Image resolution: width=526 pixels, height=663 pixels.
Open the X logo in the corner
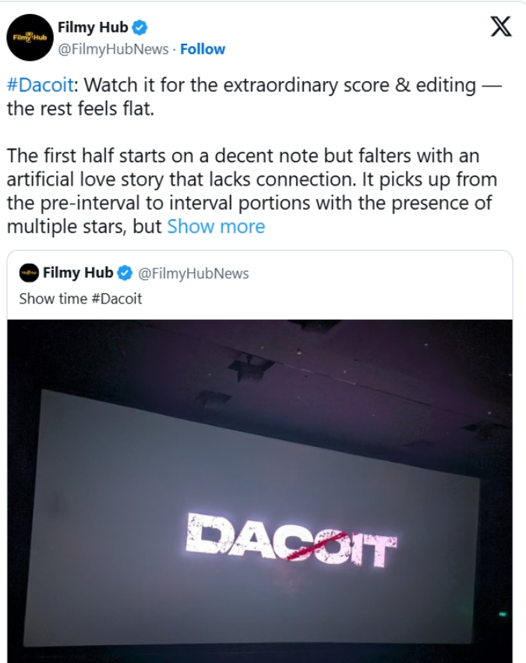tap(501, 27)
